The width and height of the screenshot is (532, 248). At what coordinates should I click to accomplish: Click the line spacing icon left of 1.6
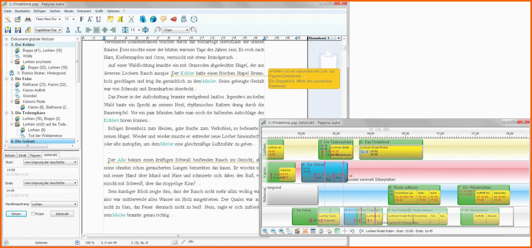click(125, 30)
